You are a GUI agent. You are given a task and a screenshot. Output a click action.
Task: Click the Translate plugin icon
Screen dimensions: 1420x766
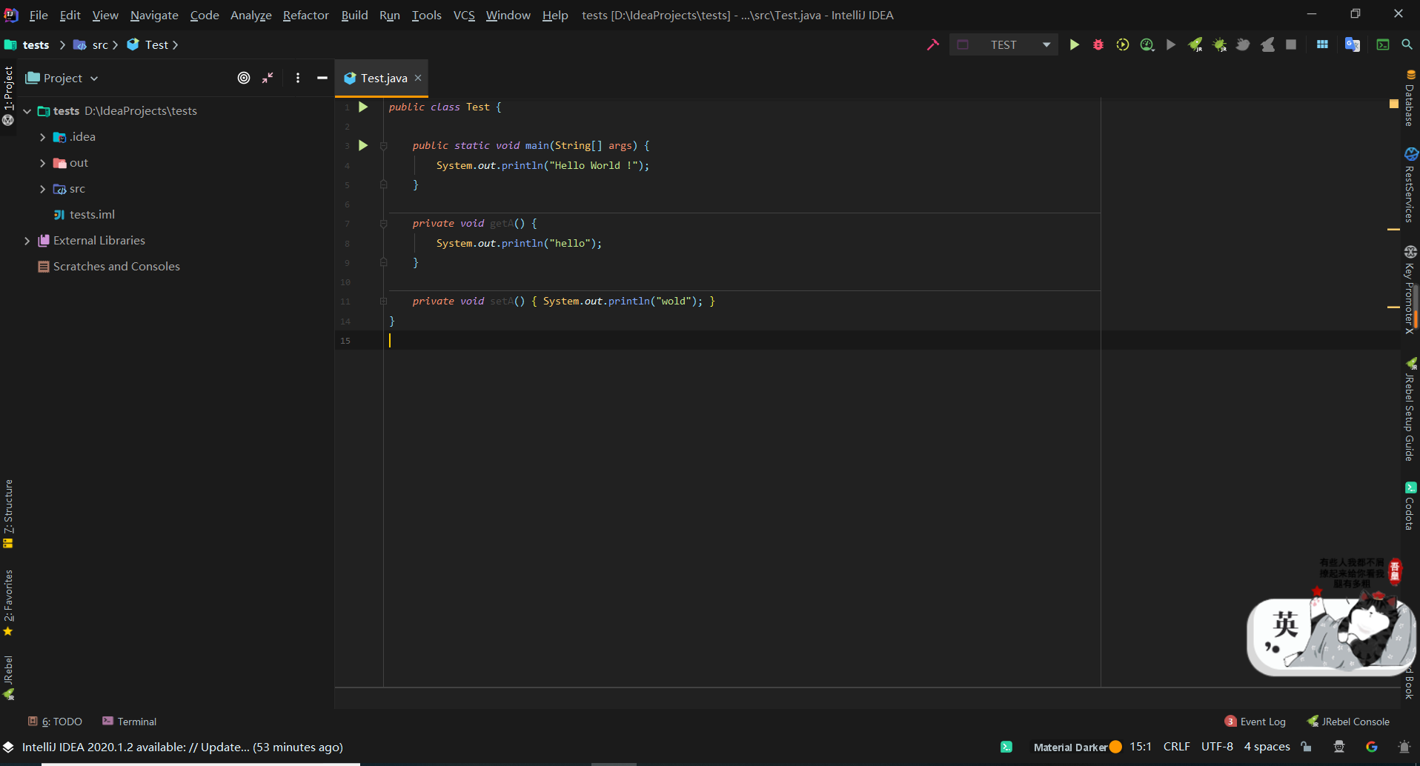tap(1353, 44)
